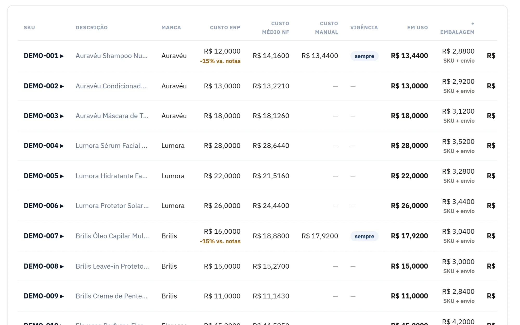Expand row DEMO-003 details arrow

click(62, 116)
